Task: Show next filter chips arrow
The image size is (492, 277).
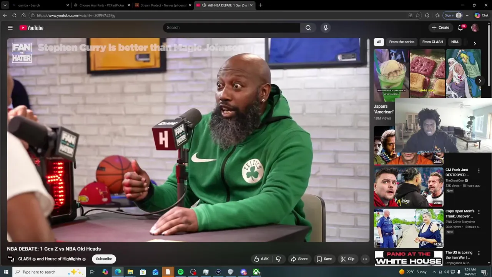Action: click(475, 43)
